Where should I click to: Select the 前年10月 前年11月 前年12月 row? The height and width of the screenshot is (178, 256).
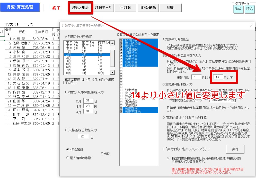(x=87, y=42)
